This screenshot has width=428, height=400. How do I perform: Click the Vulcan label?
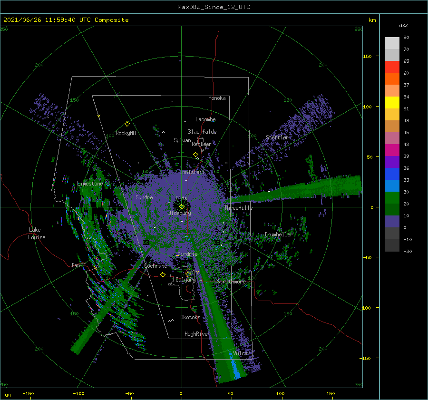point(242,353)
